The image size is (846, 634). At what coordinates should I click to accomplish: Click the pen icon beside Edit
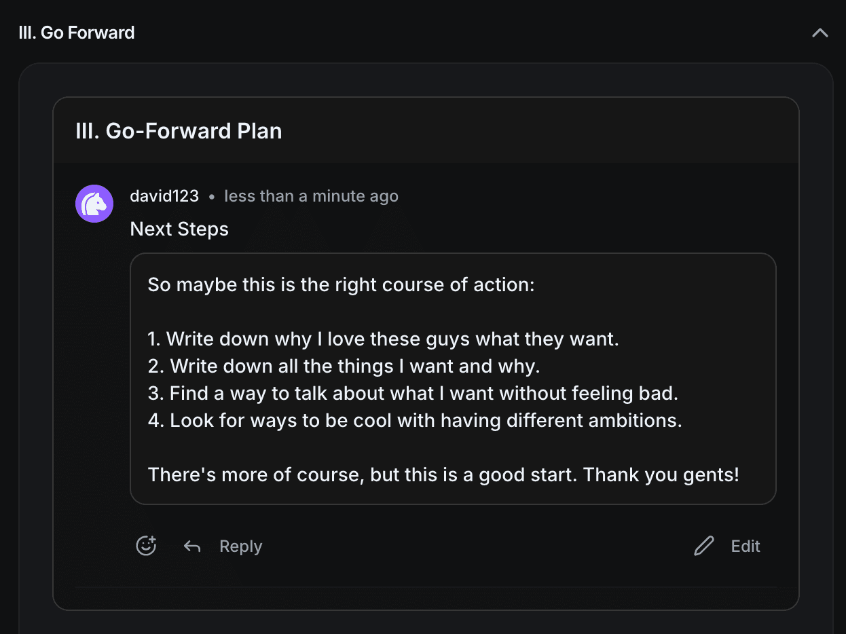703,545
